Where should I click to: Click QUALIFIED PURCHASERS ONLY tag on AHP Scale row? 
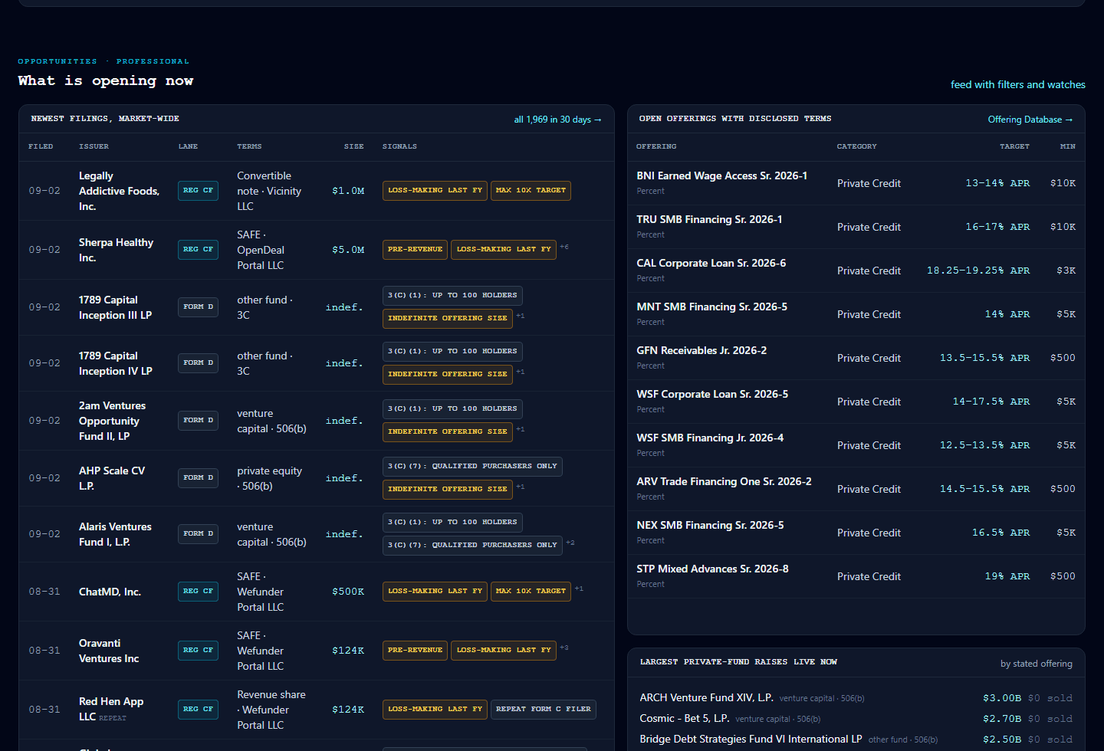[x=472, y=466]
